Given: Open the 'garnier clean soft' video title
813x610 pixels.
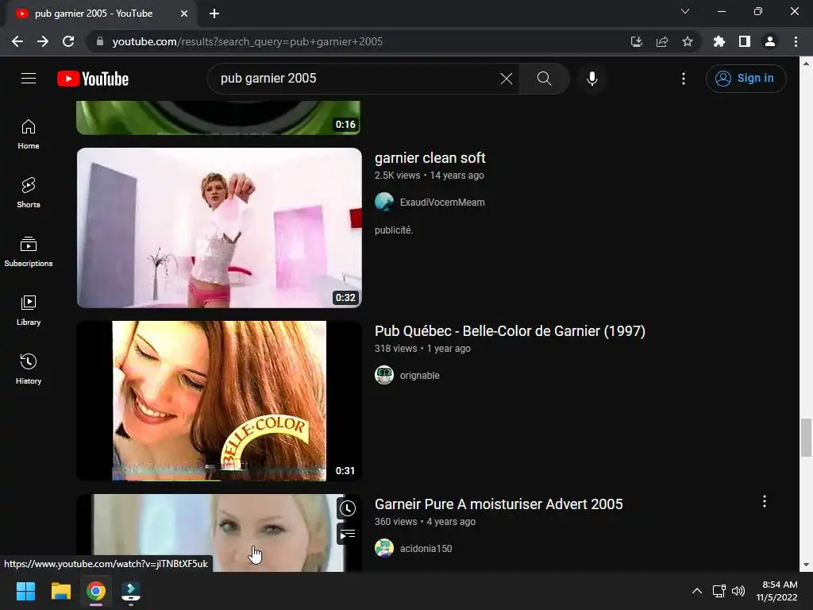Looking at the screenshot, I should click(x=430, y=158).
